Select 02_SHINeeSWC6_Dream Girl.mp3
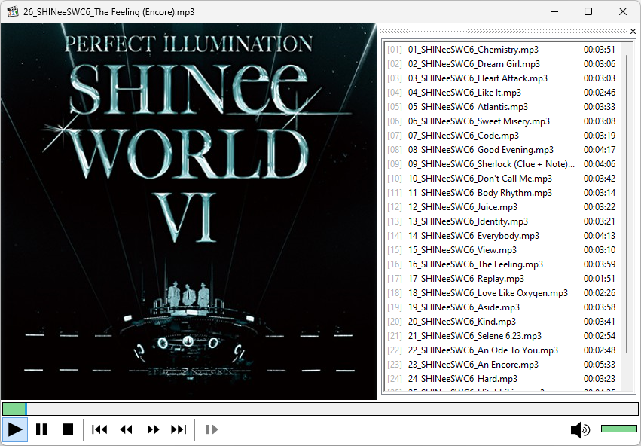Screen dimensions: 641x446 click(x=502, y=64)
